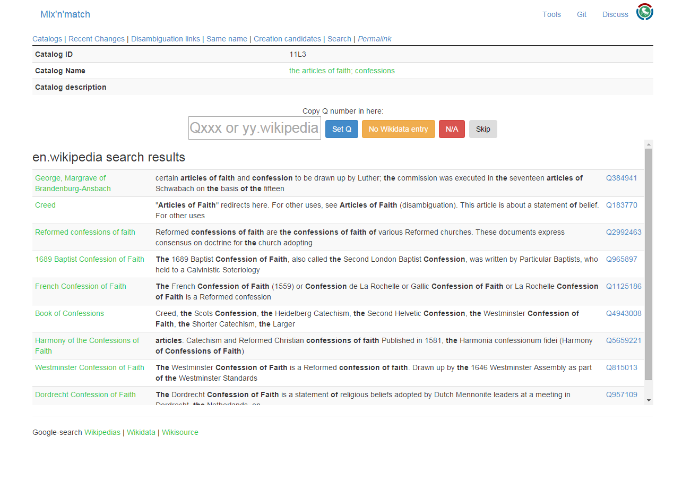Screen dimensions: 691x480
Task: Open the Git link in navbar
Action: tap(582, 14)
